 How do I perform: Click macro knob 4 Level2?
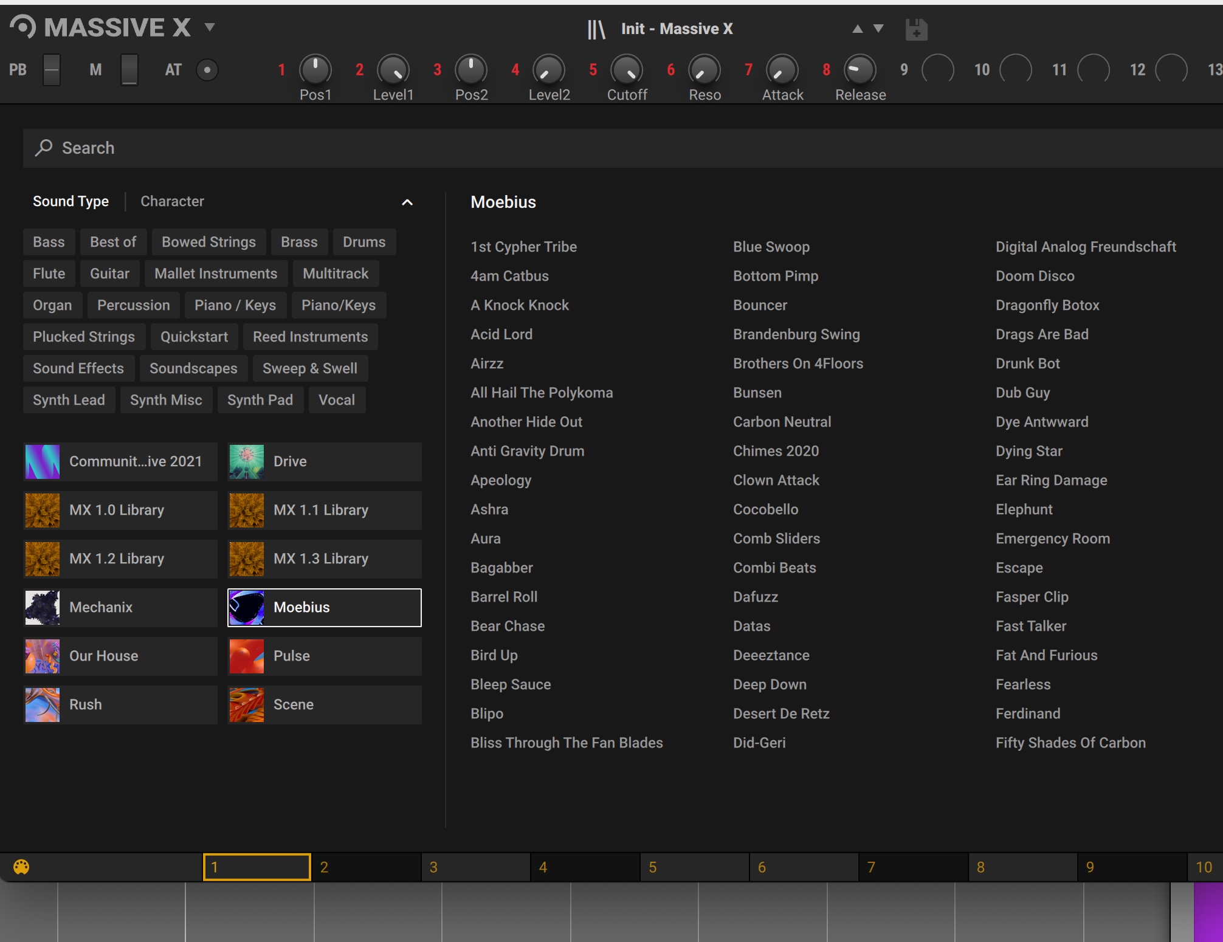tap(549, 70)
